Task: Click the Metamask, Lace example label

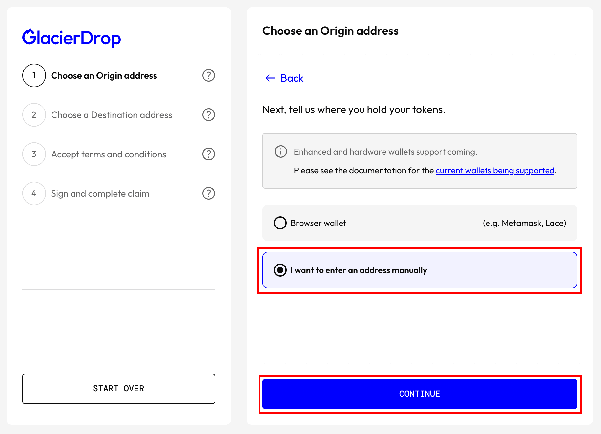Action: coord(524,223)
